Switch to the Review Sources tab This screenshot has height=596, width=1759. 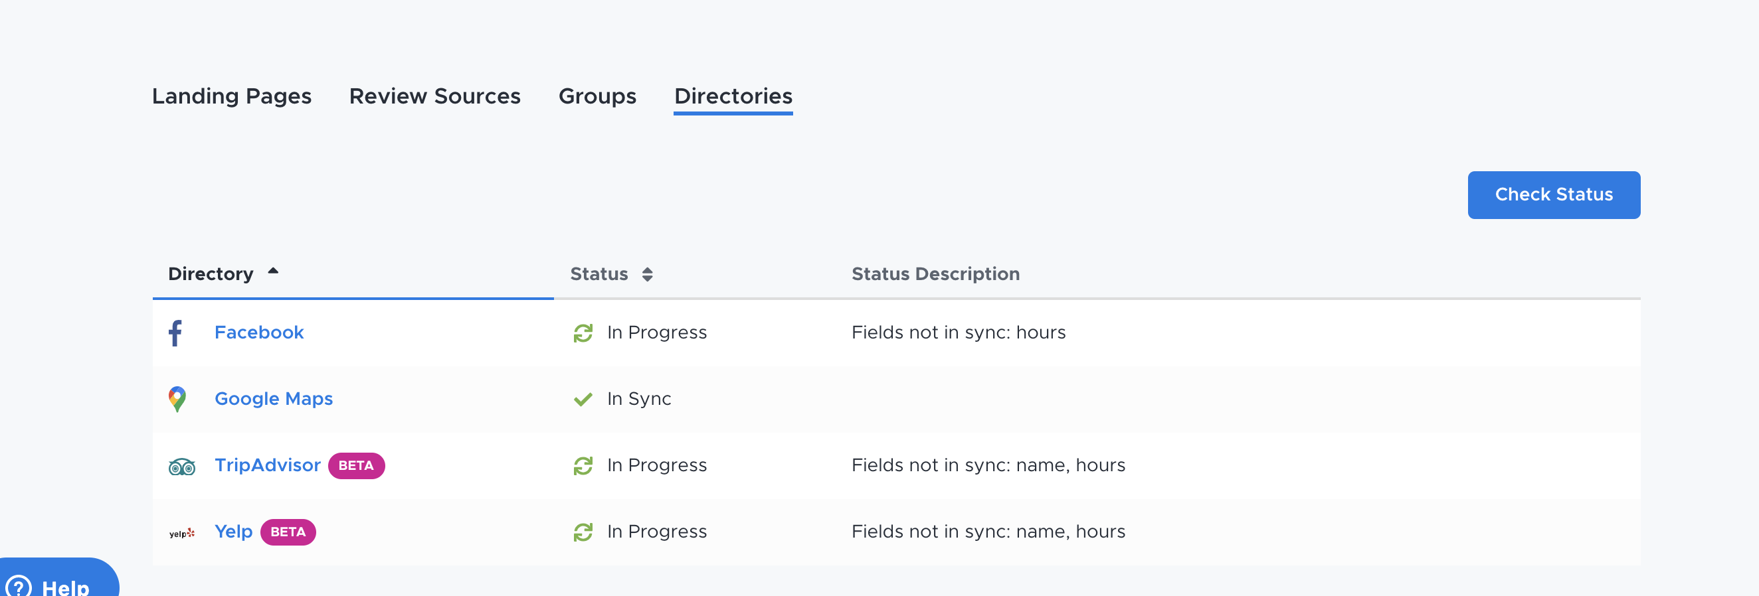click(x=434, y=96)
